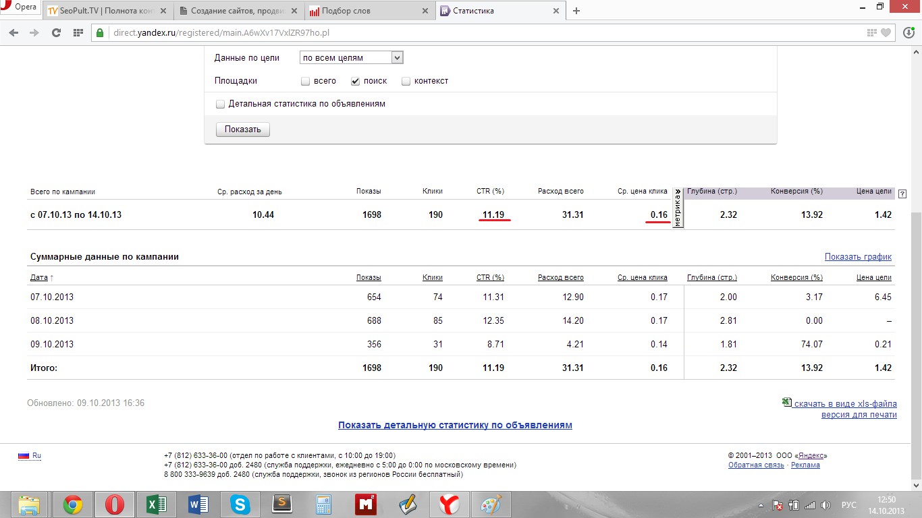Bookmark the page with the heart icon

tap(886, 32)
